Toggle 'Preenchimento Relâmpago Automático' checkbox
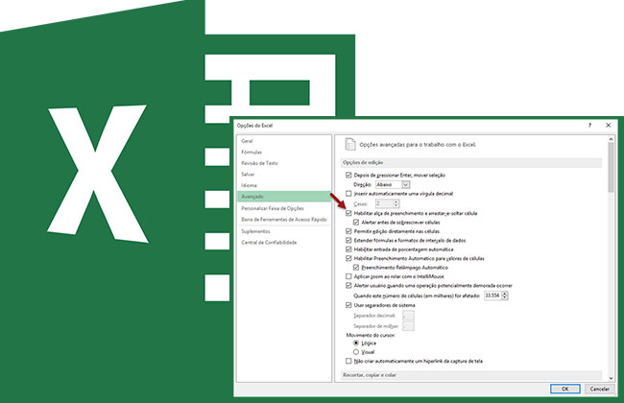 [x=356, y=268]
